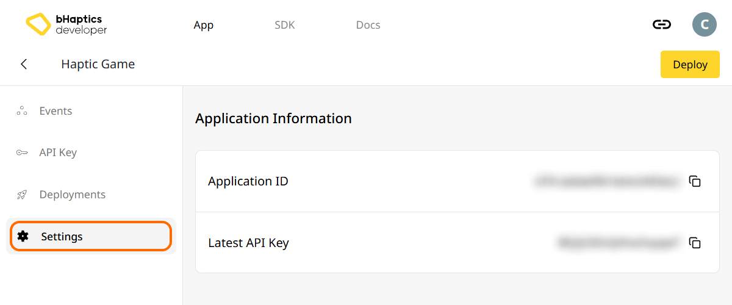Click the rocket icon beside Deployments
The width and height of the screenshot is (732, 305).
pyautogui.click(x=22, y=195)
